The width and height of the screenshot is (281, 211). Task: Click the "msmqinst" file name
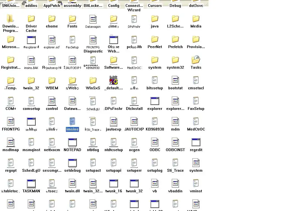31,150
